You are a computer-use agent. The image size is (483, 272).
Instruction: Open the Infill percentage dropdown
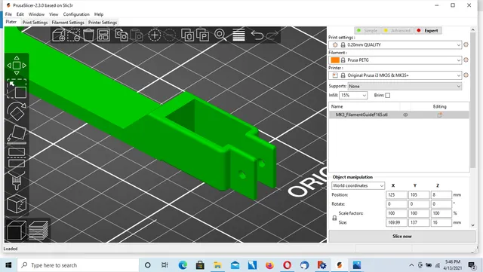tap(353, 96)
